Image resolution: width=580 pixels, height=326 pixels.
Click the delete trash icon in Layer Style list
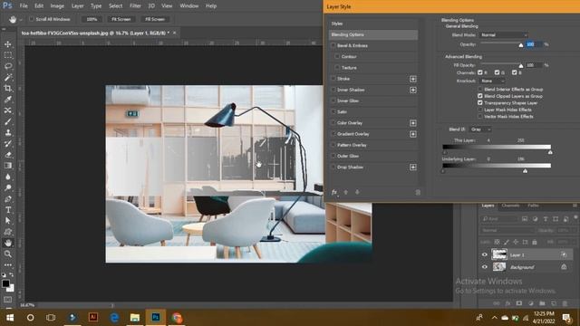click(418, 192)
